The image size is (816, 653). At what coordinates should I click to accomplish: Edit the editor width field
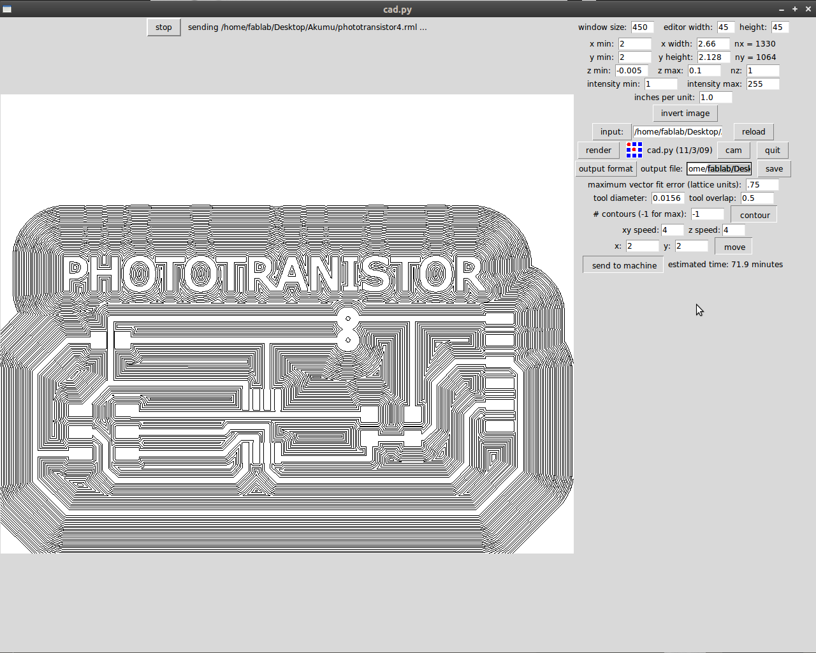pos(725,27)
